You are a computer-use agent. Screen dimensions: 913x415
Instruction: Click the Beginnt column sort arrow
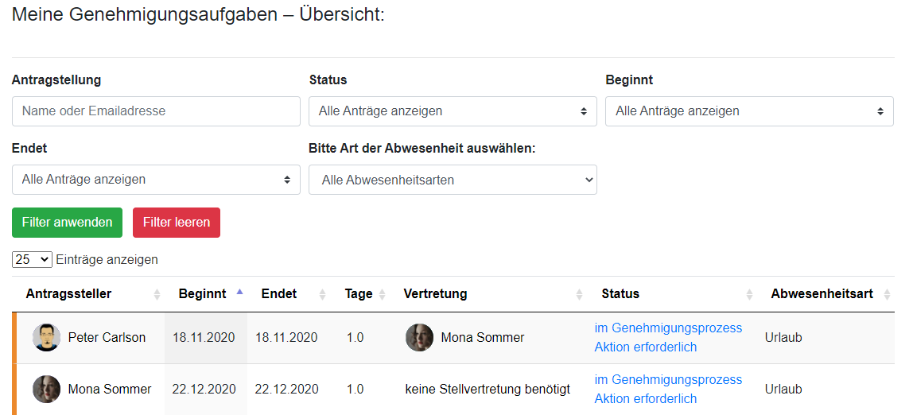(x=239, y=293)
